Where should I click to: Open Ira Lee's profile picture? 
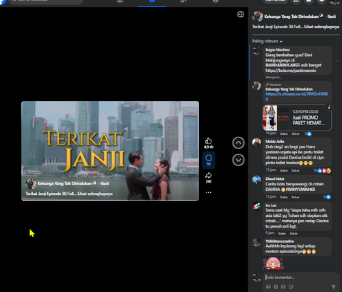256,206
